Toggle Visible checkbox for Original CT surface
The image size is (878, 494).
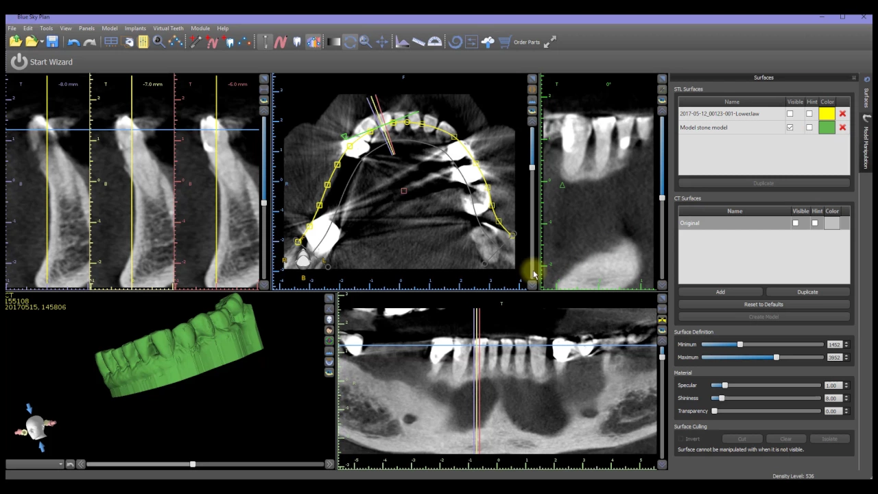click(796, 223)
